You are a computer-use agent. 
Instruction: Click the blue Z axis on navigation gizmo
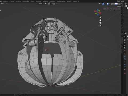point(98,9)
